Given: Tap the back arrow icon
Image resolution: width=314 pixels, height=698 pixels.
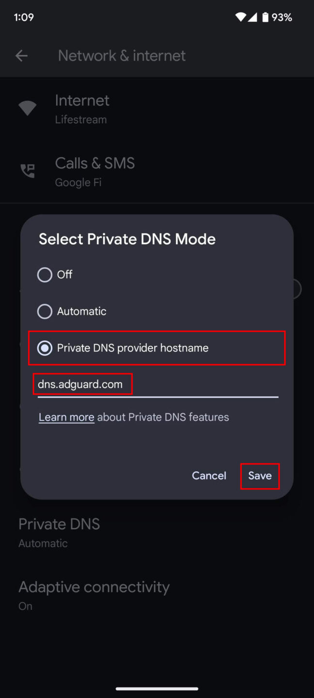Looking at the screenshot, I should 21,56.
